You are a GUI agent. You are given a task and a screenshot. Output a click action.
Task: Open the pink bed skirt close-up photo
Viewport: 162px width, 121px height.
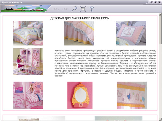(79, 33)
